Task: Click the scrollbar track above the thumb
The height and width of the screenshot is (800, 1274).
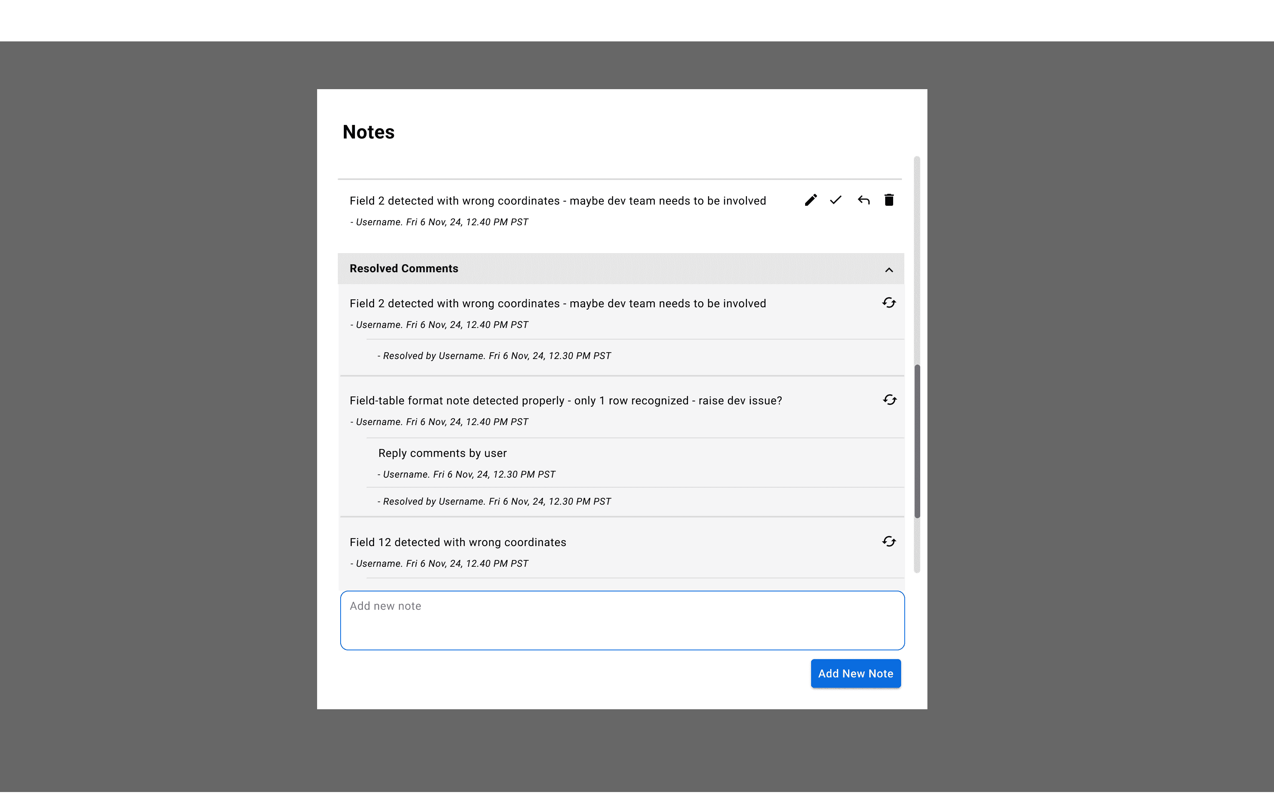Action: pyautogui.click(x=917, y=260)
